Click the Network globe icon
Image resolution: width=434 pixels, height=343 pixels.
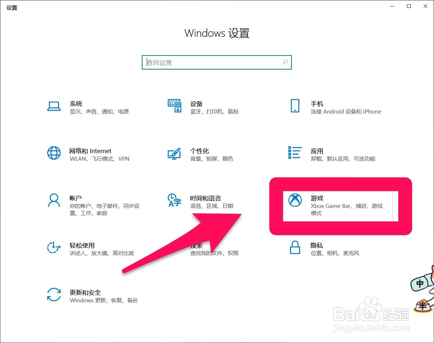click(x=54, y=153)
